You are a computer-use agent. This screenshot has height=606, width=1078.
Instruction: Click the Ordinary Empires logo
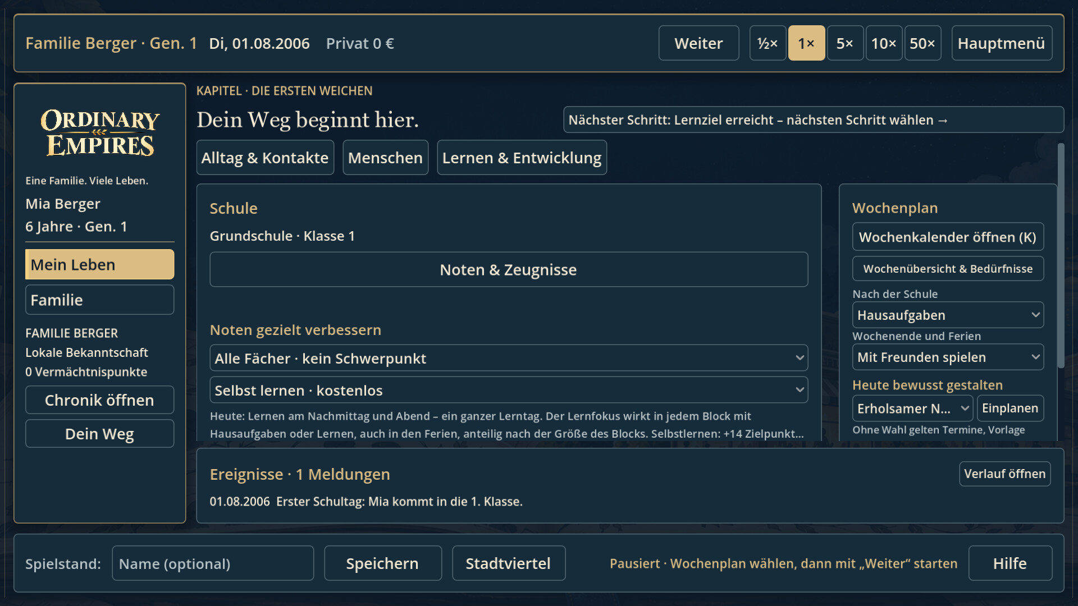click(x=100, y=133)
